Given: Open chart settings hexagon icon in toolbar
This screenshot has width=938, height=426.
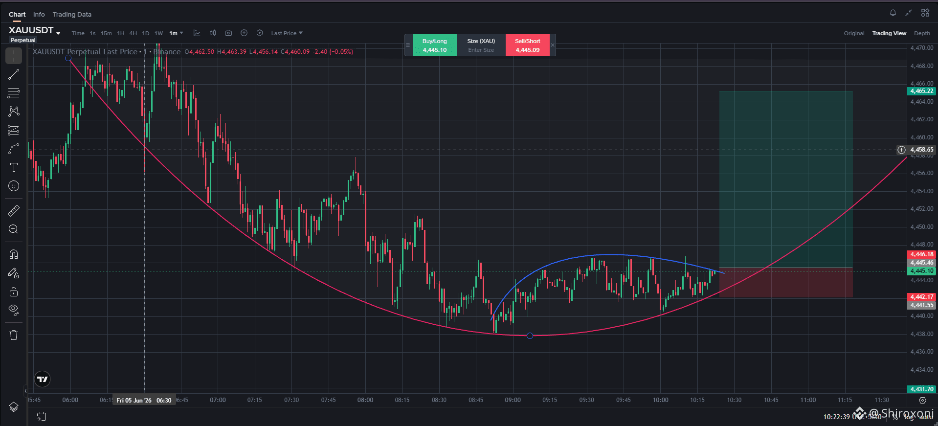Looking at the screenshot, I should click(260, 33).
